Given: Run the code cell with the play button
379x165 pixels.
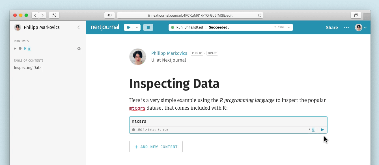Looking at the screenshot, I should click(x=322, y=130).
